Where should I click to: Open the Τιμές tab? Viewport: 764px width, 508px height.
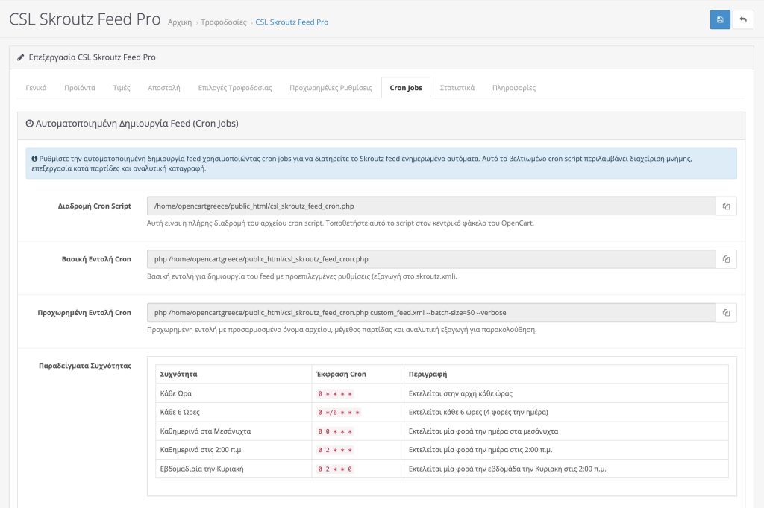(122, 88)
